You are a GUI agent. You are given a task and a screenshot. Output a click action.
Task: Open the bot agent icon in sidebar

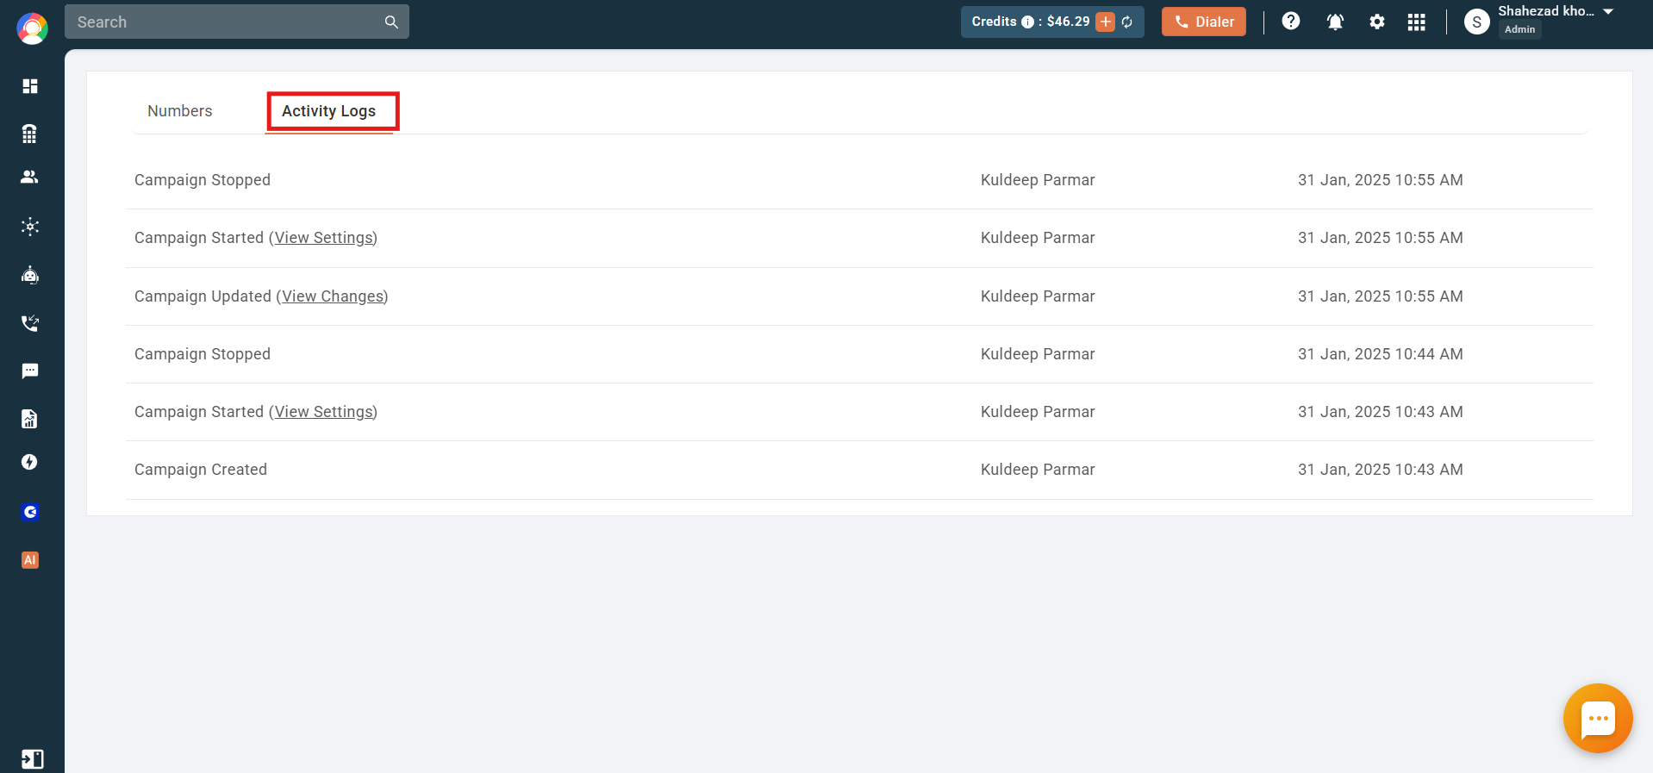coord(30,275)
